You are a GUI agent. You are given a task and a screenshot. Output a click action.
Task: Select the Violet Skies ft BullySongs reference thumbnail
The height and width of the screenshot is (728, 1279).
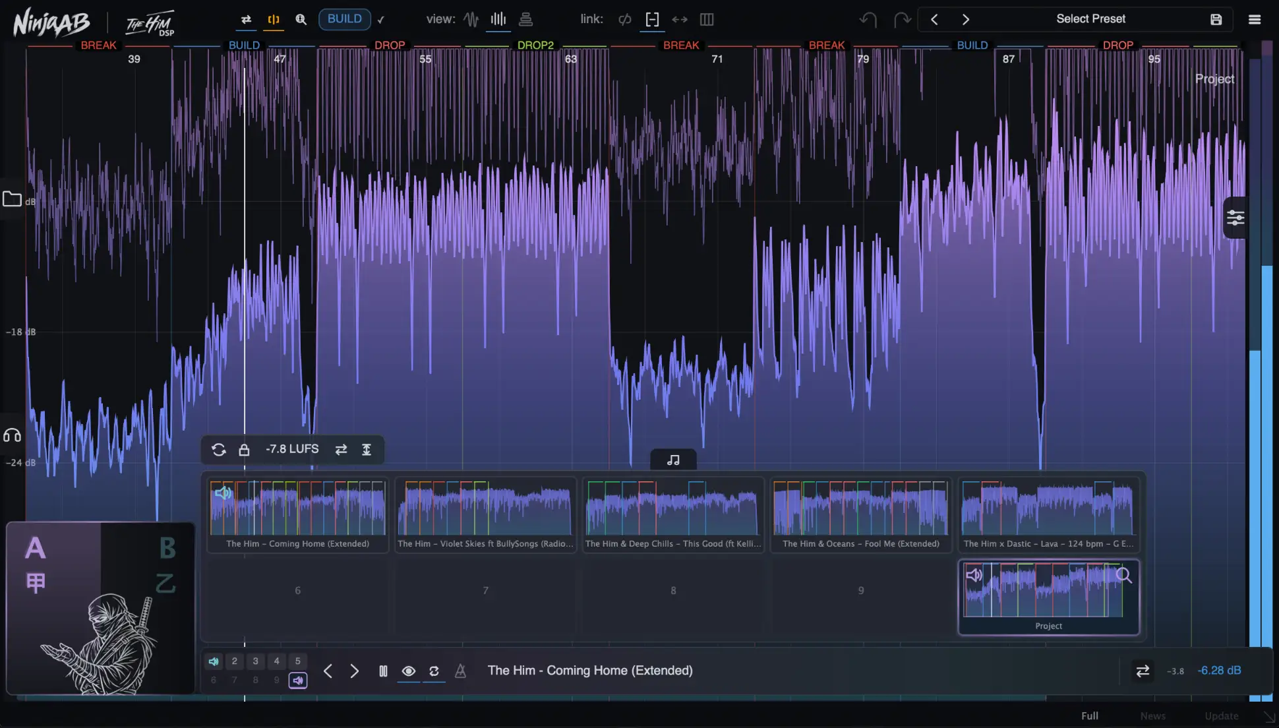coord(485,514)
